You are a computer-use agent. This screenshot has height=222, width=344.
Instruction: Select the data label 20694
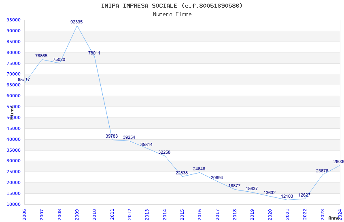pyautogui.click(x=217, y=178)
